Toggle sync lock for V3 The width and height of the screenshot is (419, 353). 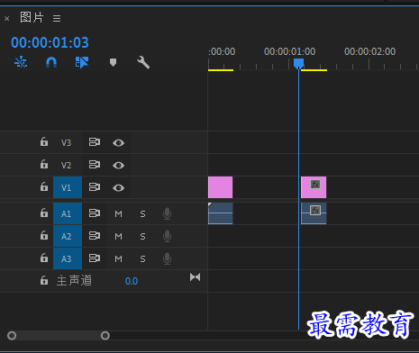95,142
